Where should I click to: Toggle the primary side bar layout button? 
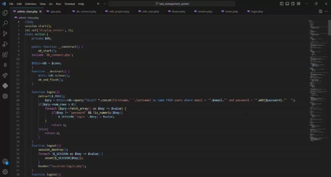(x=281, y=3)
